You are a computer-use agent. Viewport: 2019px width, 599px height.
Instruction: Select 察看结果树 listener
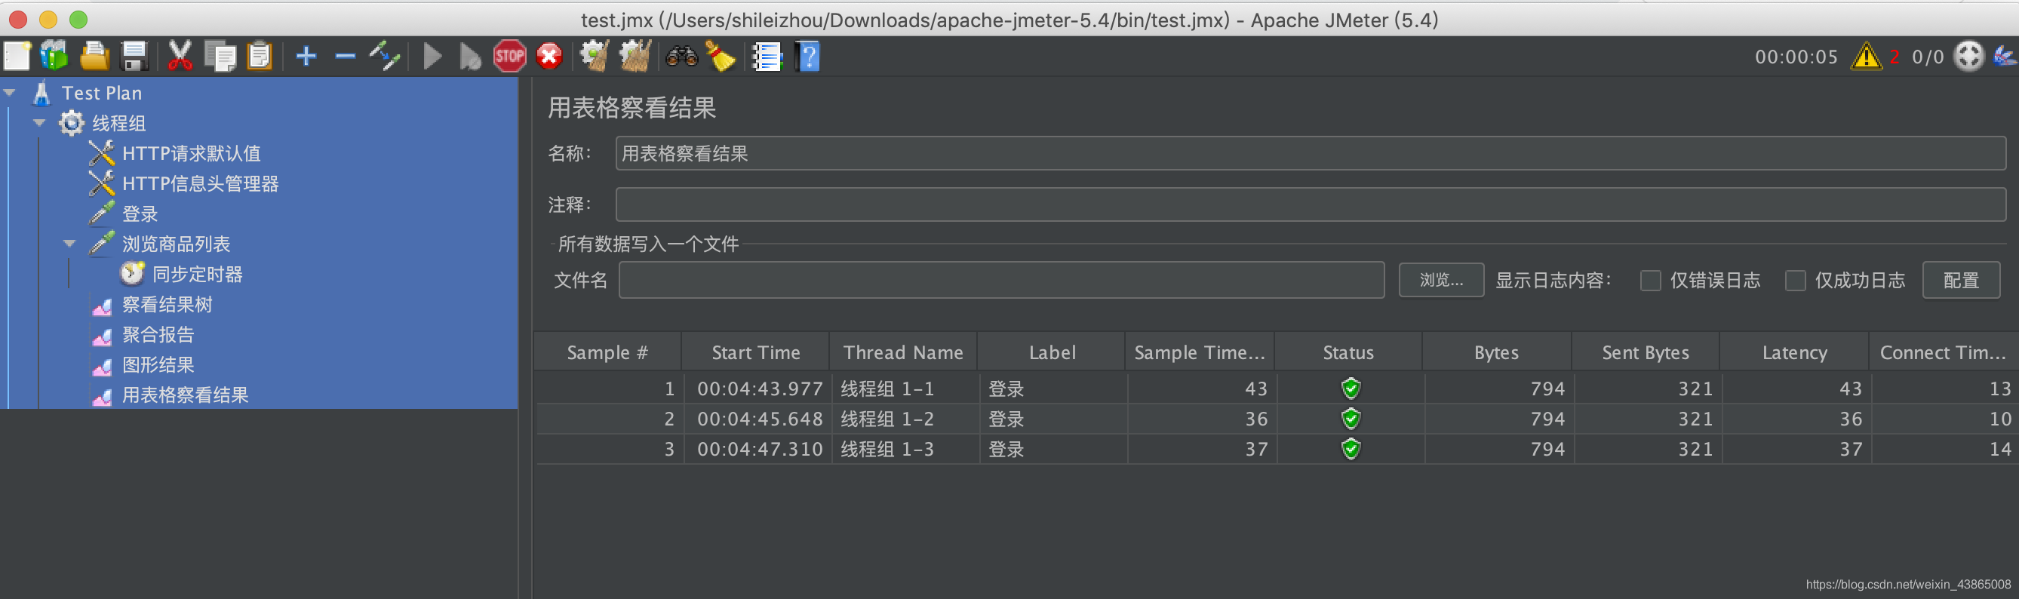pyautogui.click(x=167, y=304)
